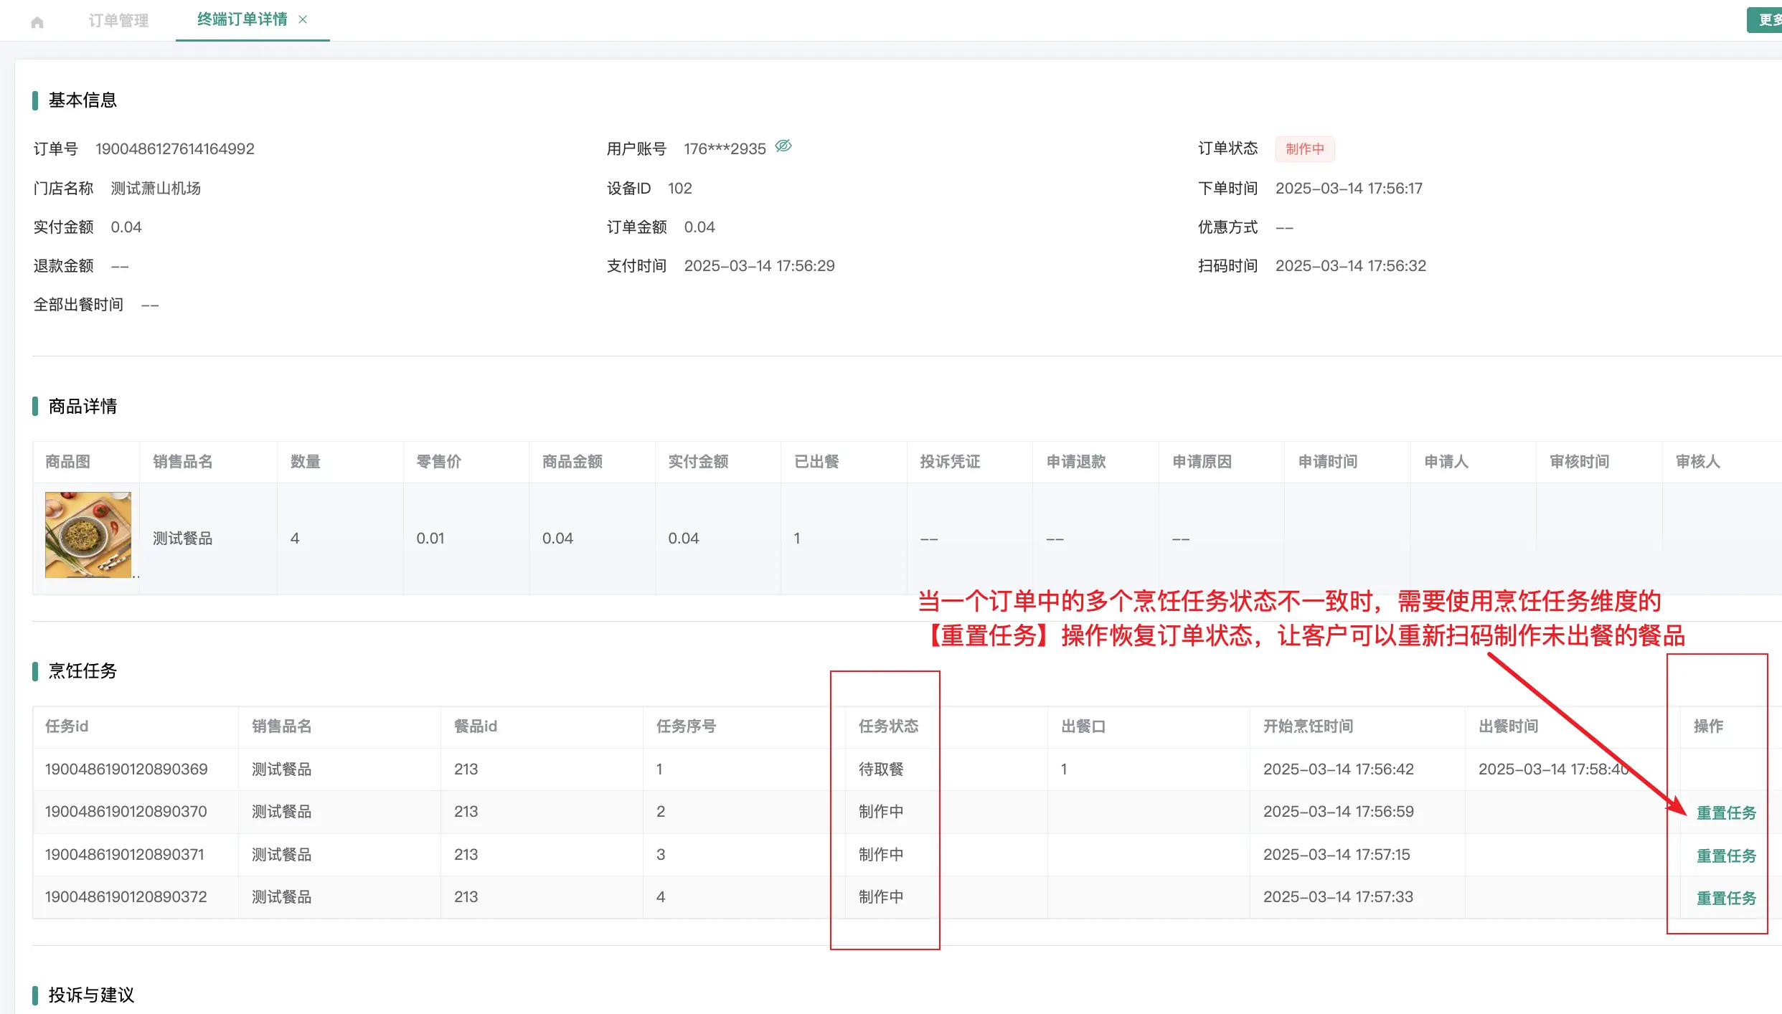Click the 投诉与建议 section heading
Image resolution: width=1782 pixels, height=1014 pixels.
pos(91,995)
